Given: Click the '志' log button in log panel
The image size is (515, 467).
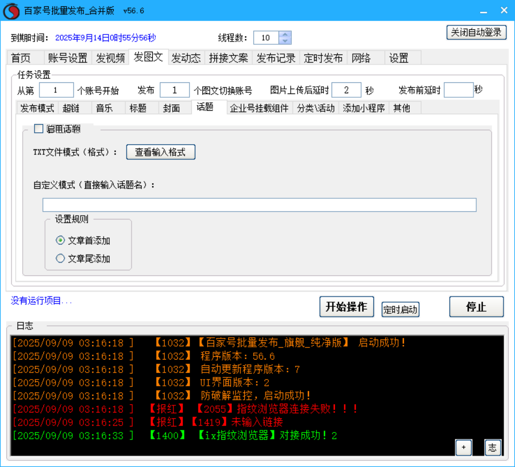Looking at the screenshot, I should click(x=493, y=447).
